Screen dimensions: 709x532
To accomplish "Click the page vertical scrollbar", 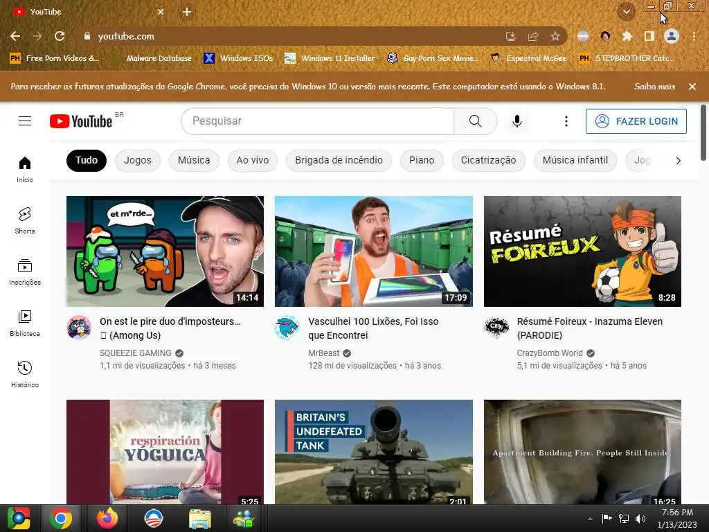I will (x=703, y=132).
